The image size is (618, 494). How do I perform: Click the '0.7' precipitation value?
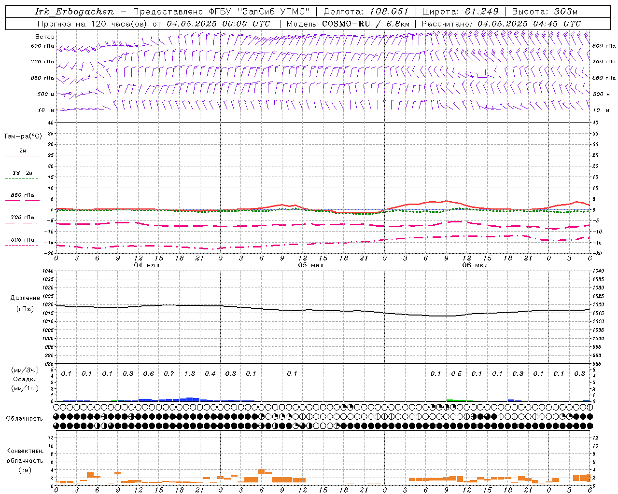tap(169, 374)
